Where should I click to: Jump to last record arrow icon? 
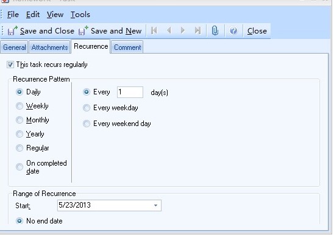pyautogui.click(x=197, y=31)
